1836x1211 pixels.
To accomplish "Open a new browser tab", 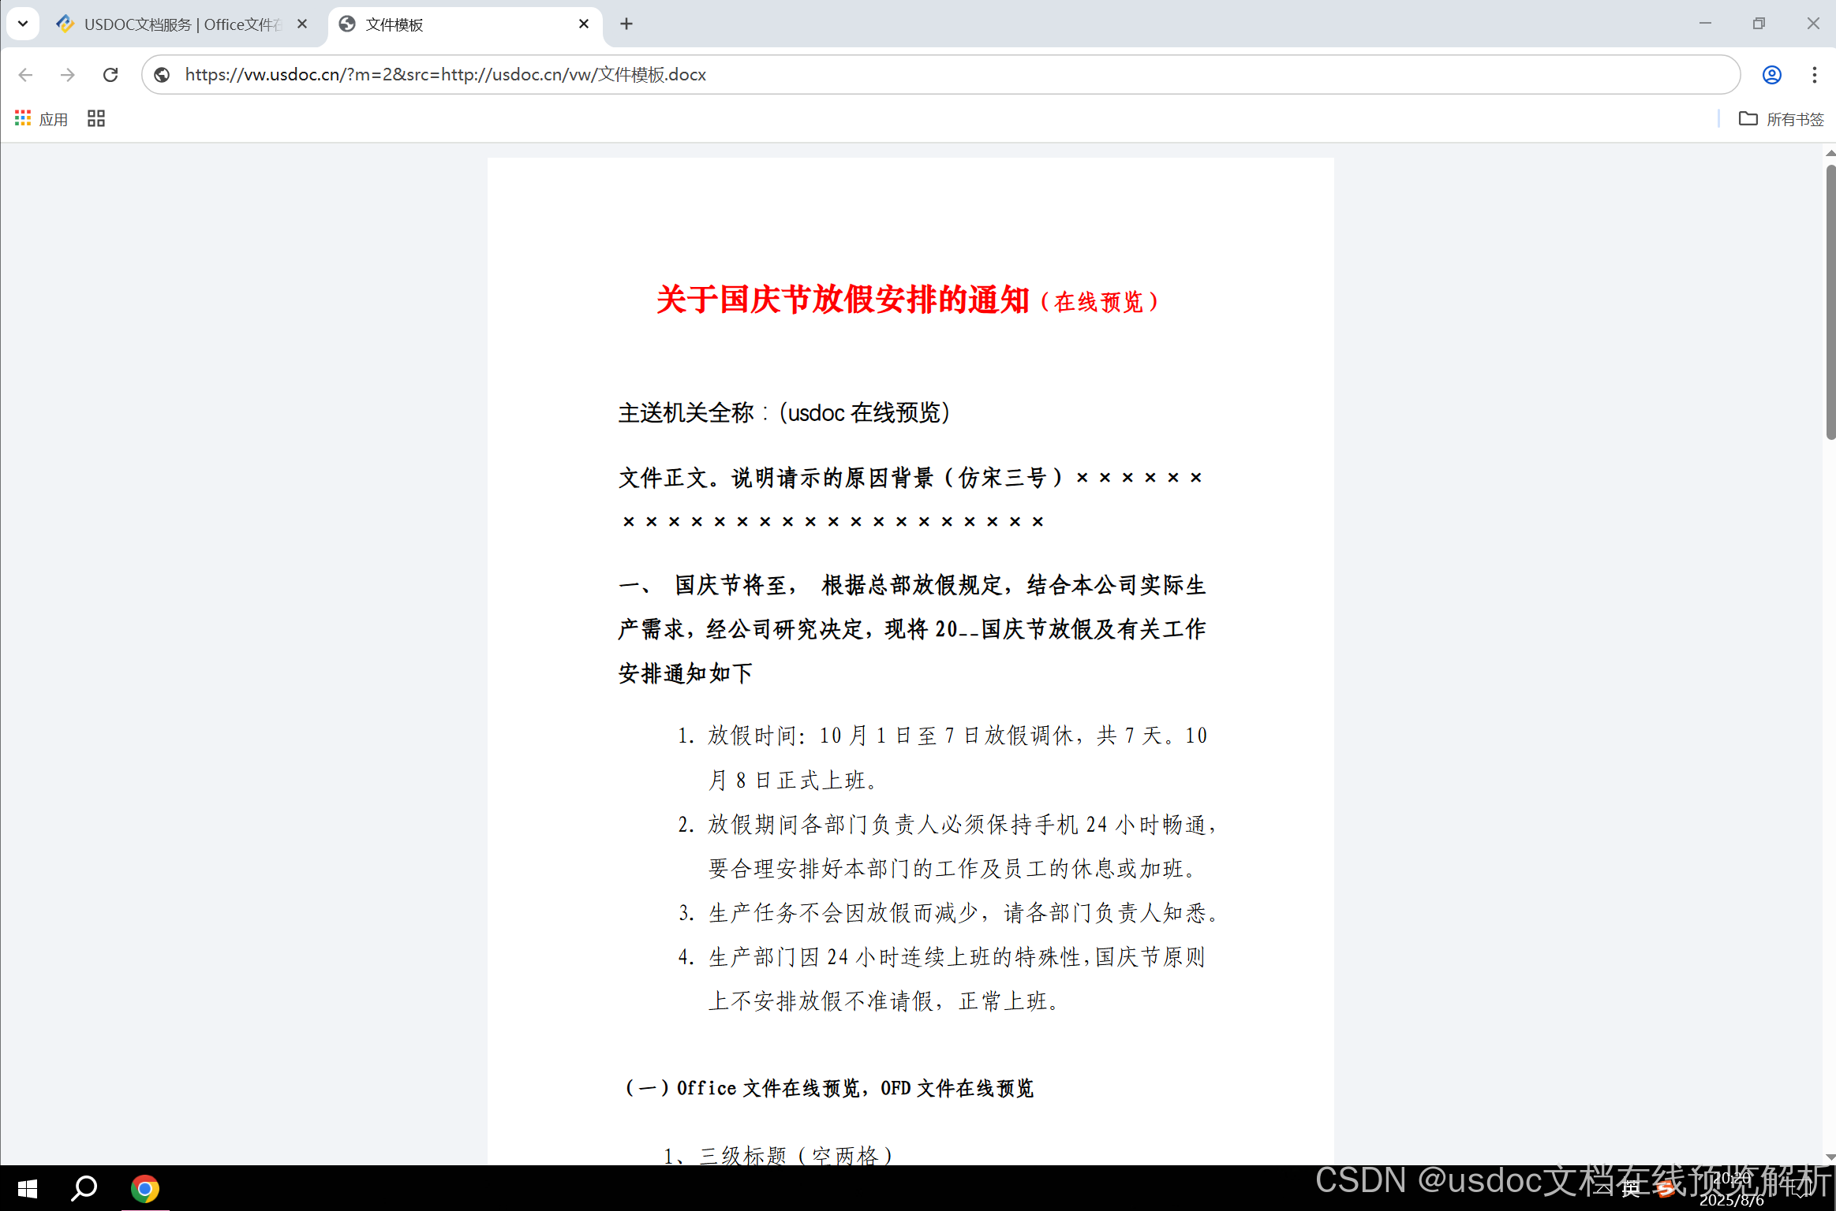I will (626, 24).
